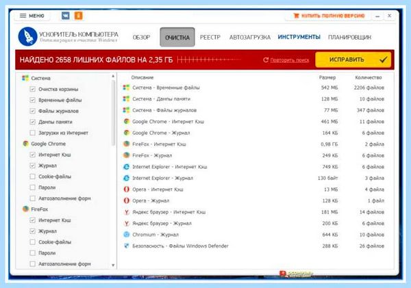Open the АВТОЗАГРУЗКА tab
The width and height of the screenshot is (411, 288).
(x=250, y=37)
